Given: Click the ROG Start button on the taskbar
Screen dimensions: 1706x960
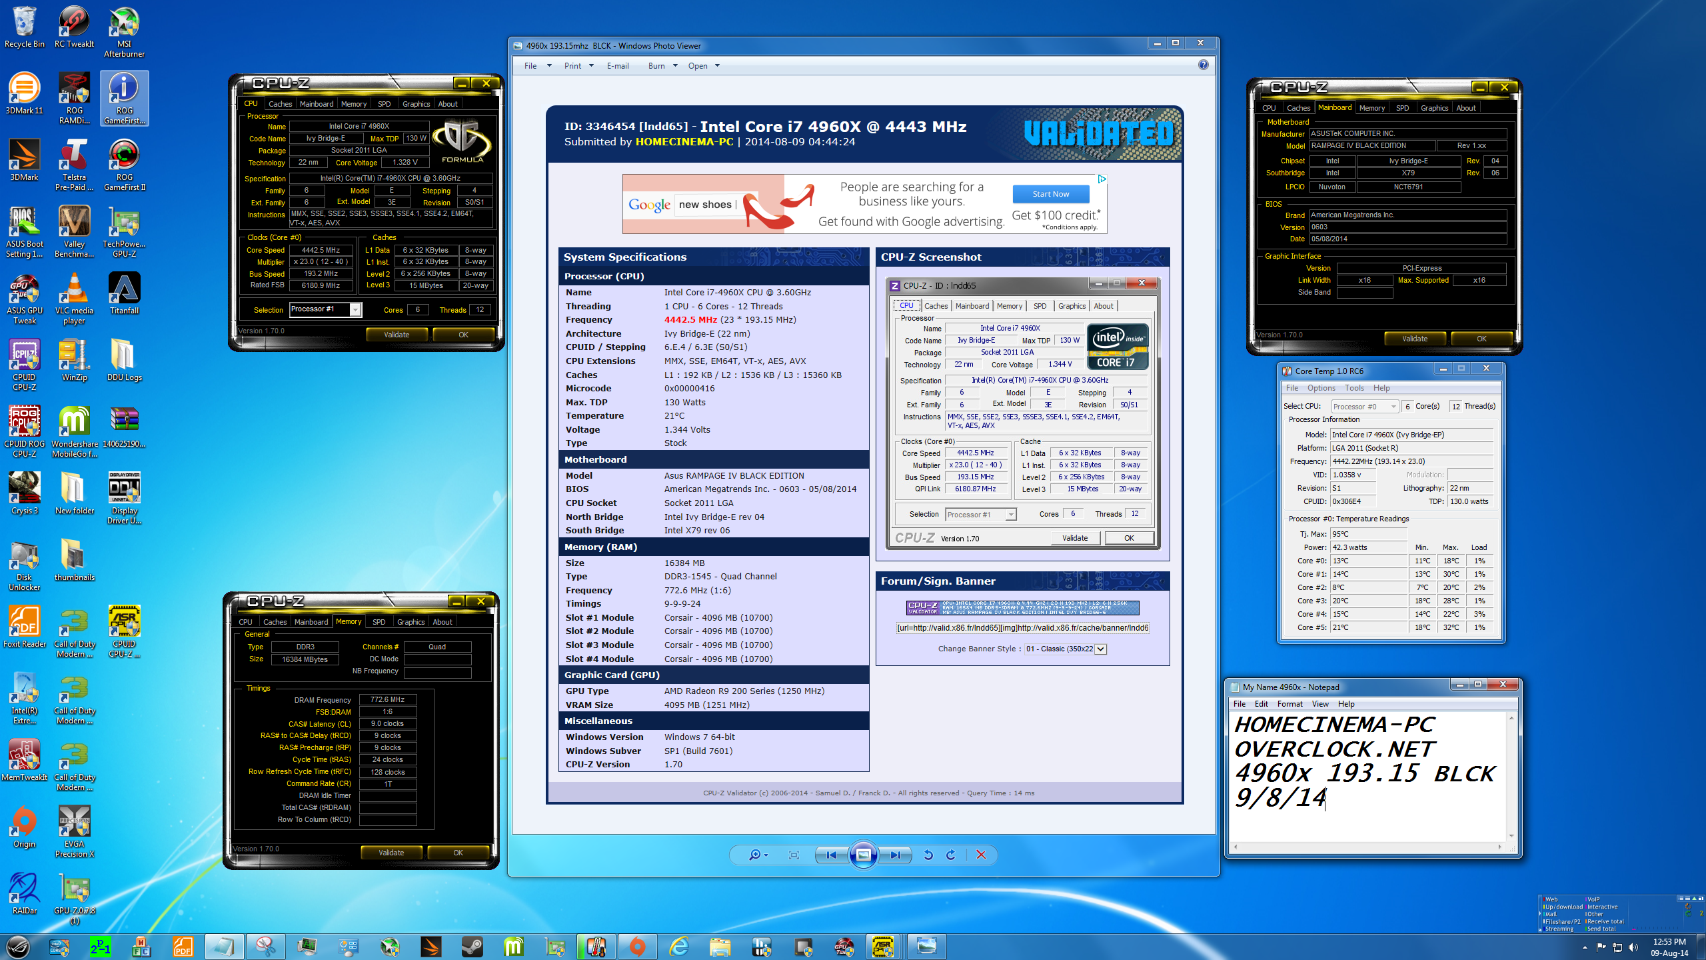Looking at the screenshot, I should click(x=18, y=946).
